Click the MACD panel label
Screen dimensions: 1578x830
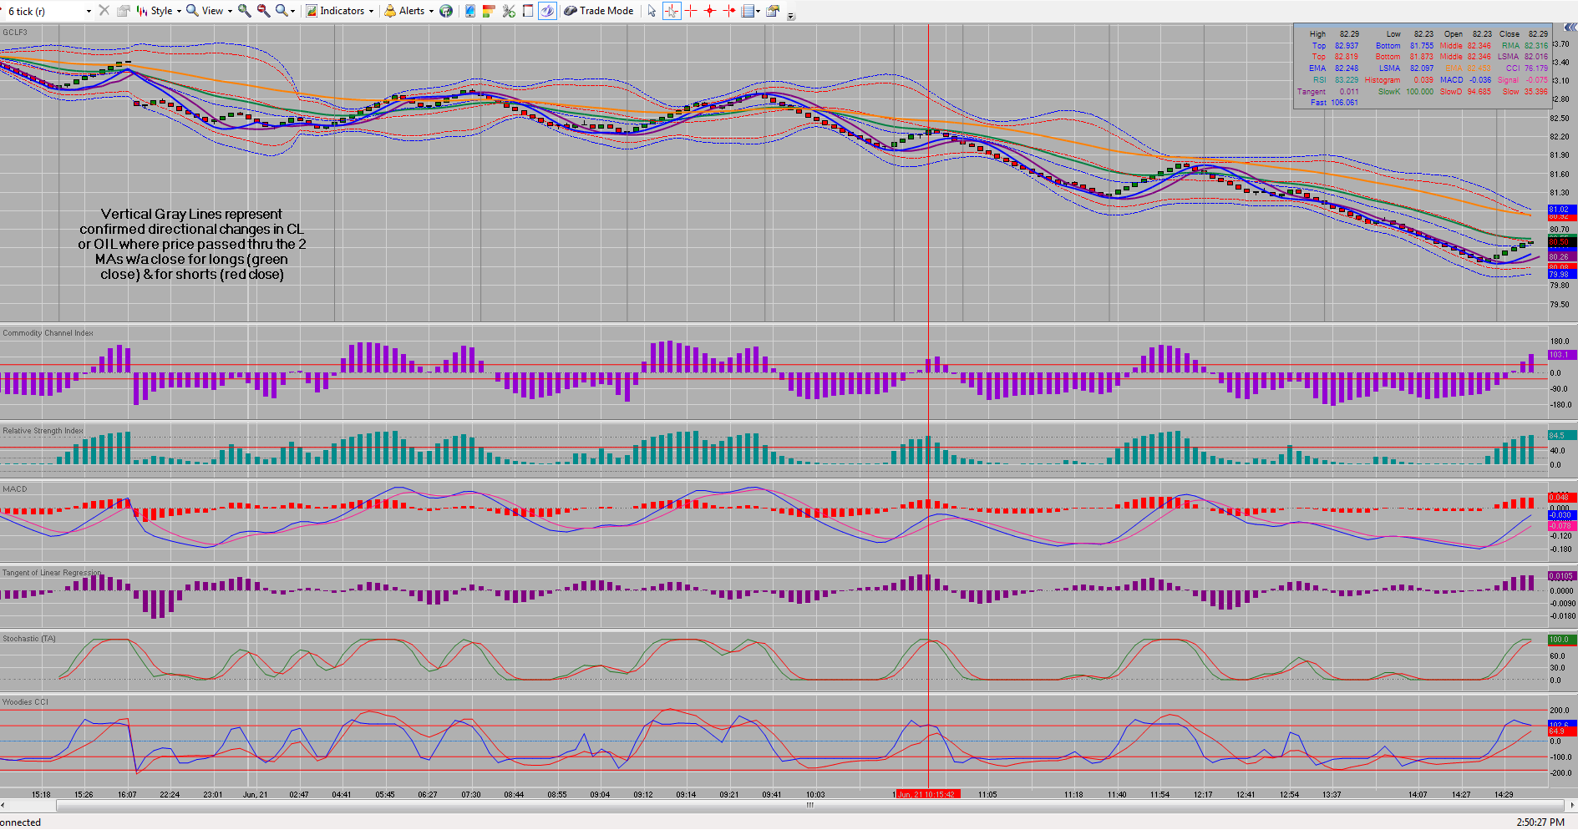pyautogui.click(x=15, y=489)
